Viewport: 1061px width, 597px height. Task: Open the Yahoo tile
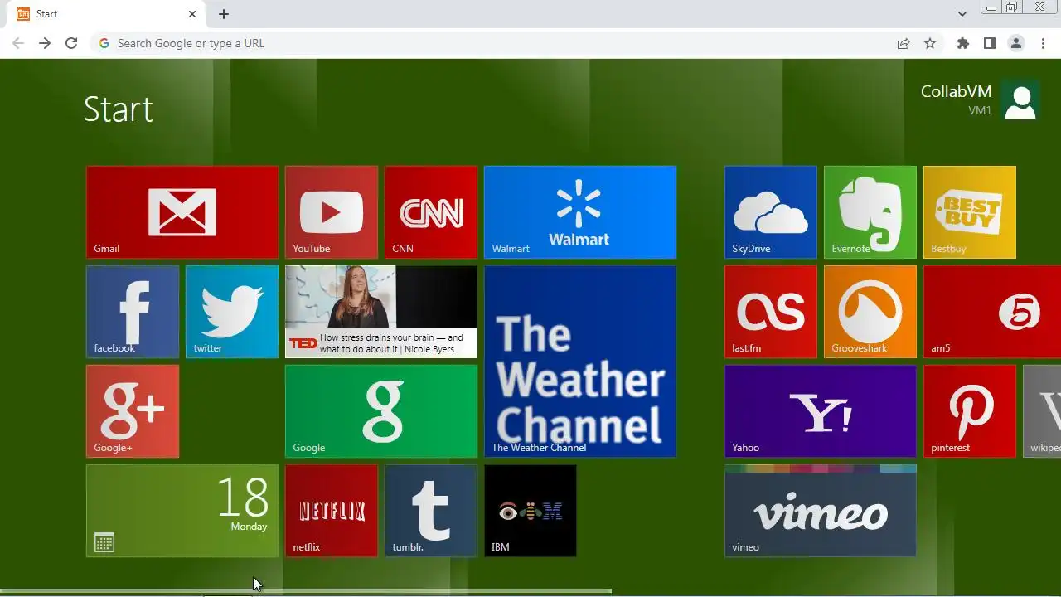[821, 411]
